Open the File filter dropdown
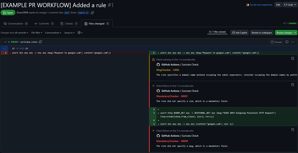298x153 pixels. tap(37, 33)
